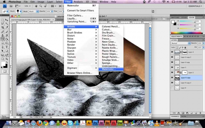Select the Type tool
This screenshot has height=128, width=205.
tap(7, 47)
